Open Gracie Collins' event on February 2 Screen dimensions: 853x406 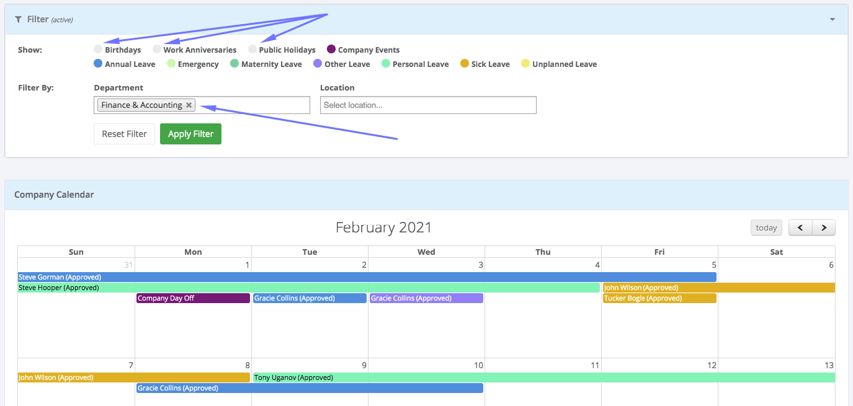(310, 298)
